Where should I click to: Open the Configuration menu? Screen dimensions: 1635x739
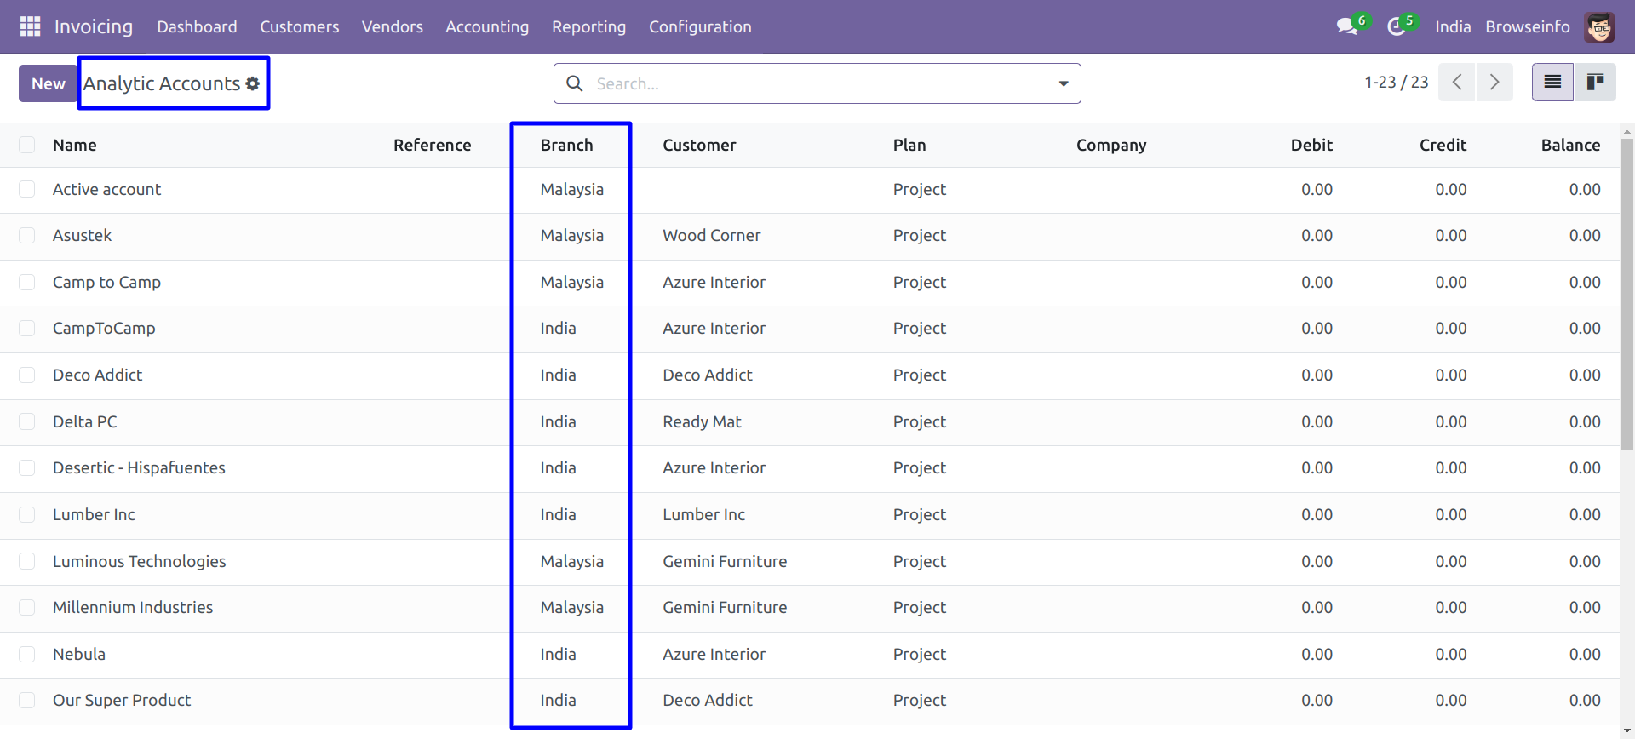(699, 26)
